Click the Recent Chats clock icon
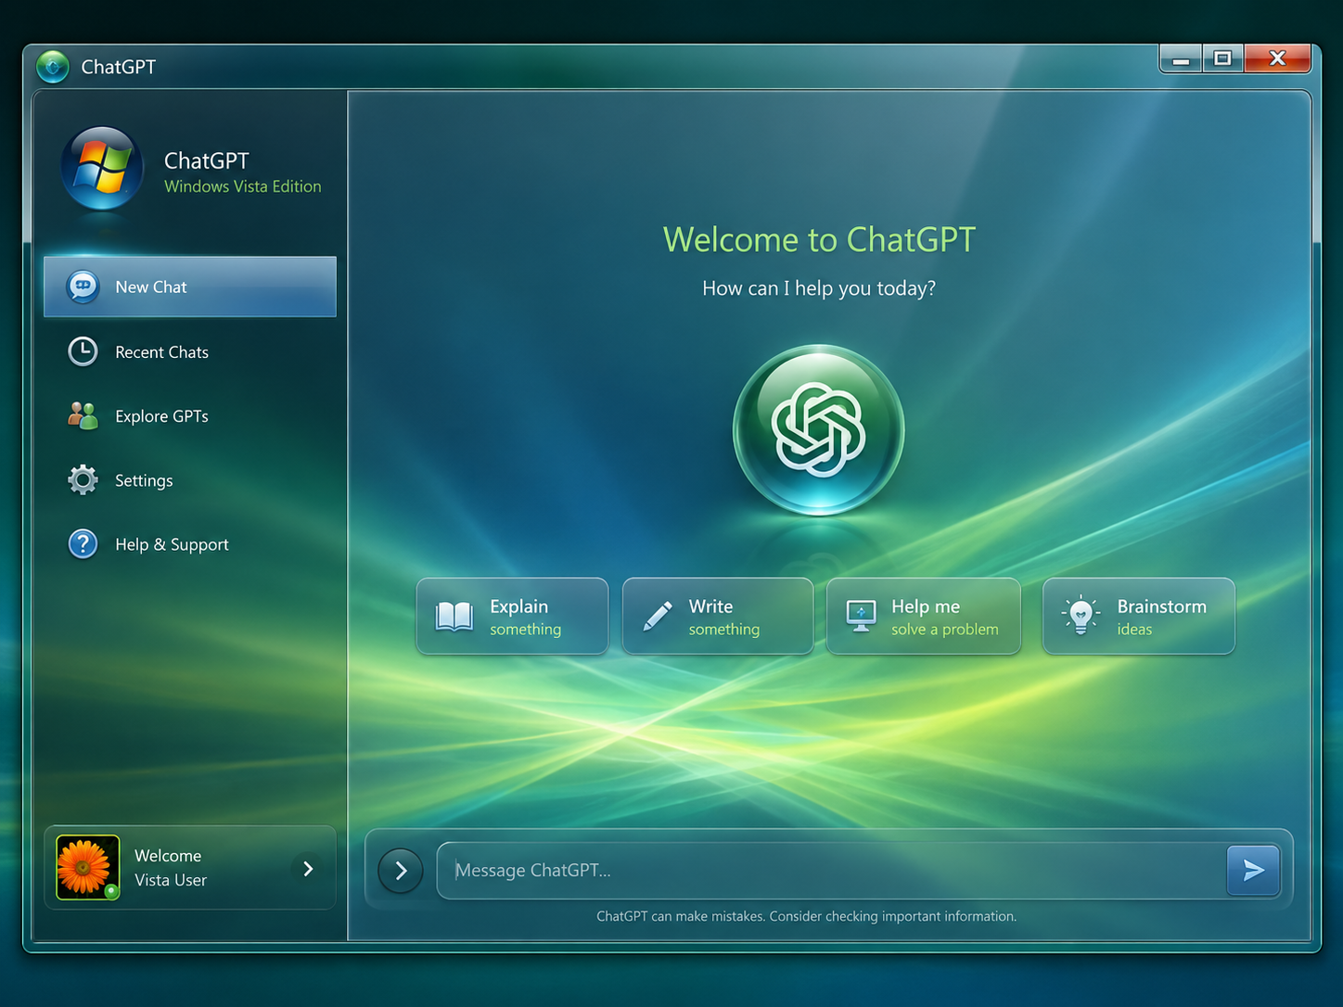This screenshot has width=1343, height=1007. click(83, 351)
